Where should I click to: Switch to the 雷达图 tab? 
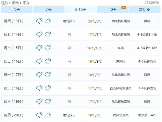coord(145,10)
